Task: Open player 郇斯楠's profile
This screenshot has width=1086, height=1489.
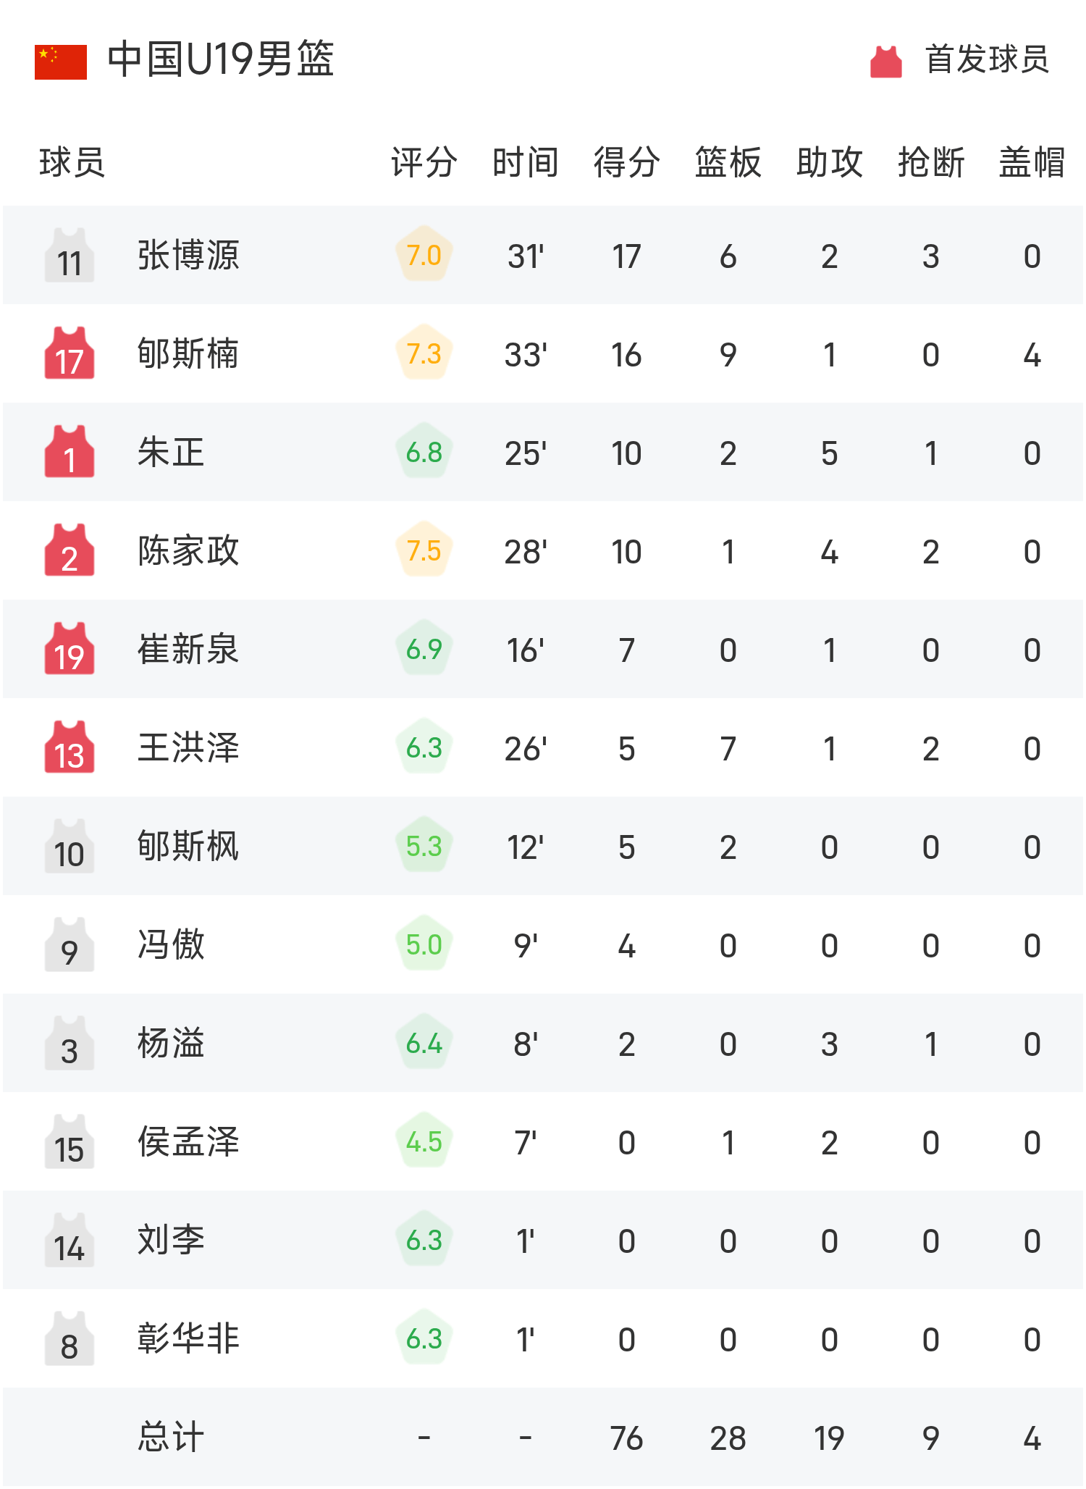Action: coord(188,354)
